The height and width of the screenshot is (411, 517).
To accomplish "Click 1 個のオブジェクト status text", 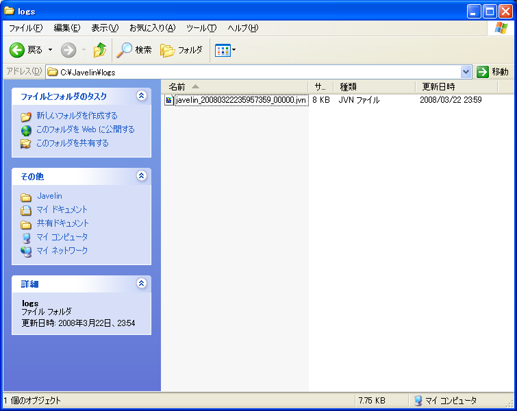I will (x=32, y=401).
